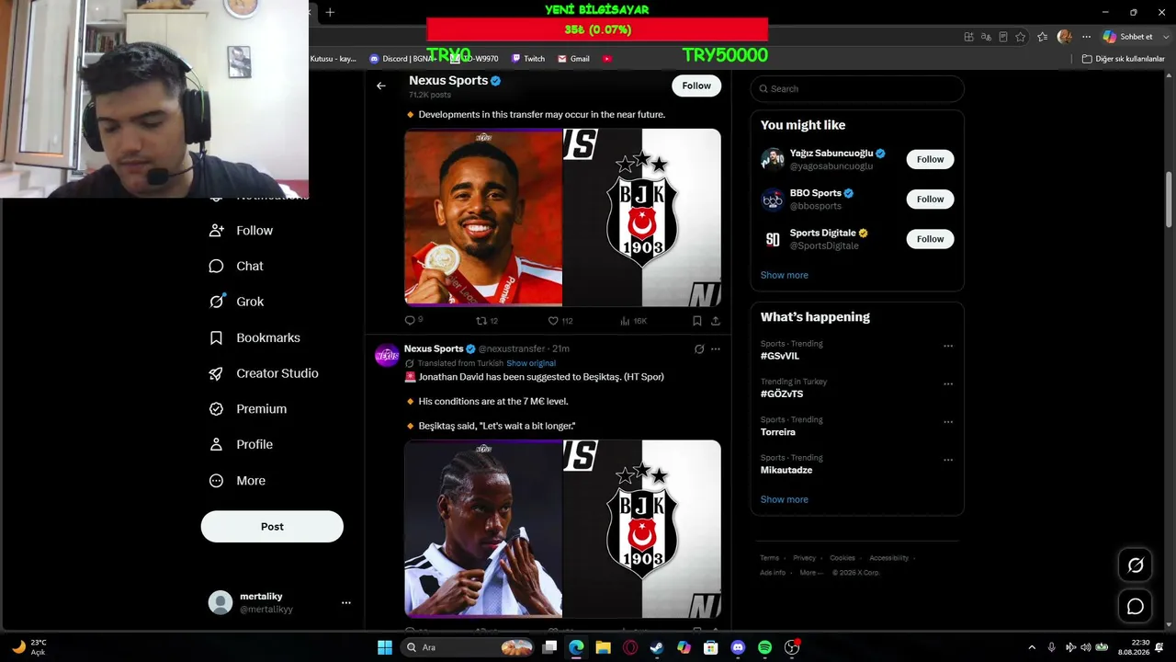Like the post with 112 likes
The height and width of the screenshot is (662, 1176).
coord(553,321)
